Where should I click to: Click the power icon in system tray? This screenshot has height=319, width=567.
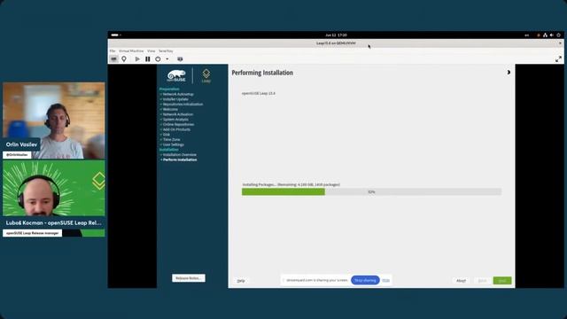(x=558, y=35)
